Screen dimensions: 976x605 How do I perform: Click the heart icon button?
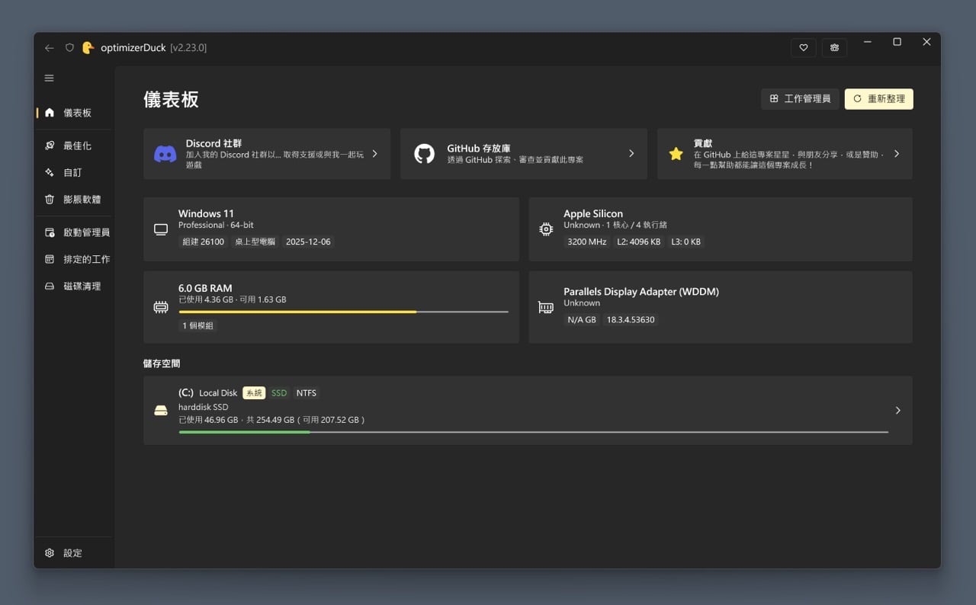point(804,47)
